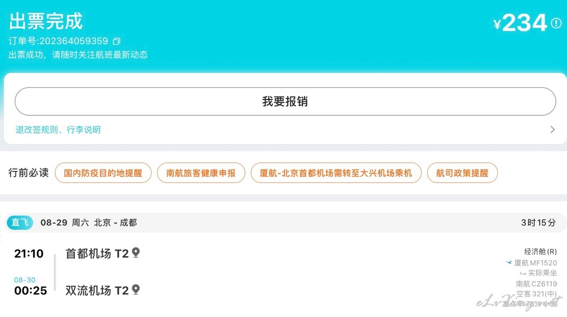Open map pin for 双流机场 T2

coord(136,290)
